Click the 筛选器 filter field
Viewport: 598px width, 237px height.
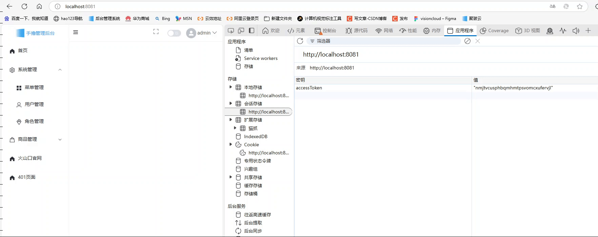(x=384, y=41)
